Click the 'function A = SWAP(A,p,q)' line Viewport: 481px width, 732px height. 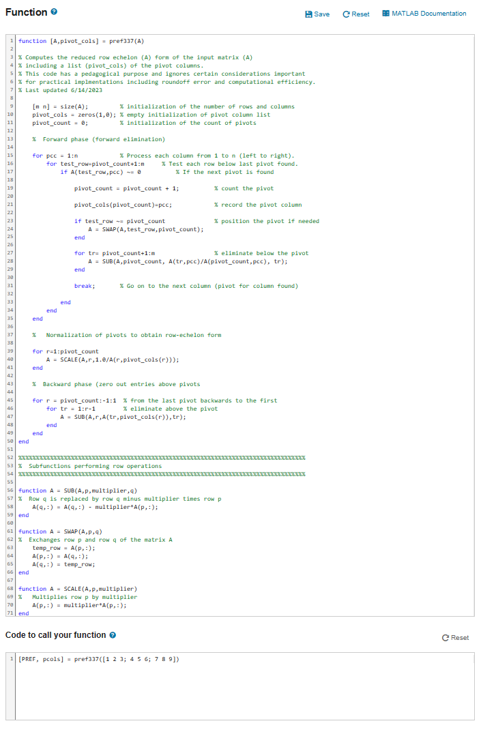tap(60, 531)
